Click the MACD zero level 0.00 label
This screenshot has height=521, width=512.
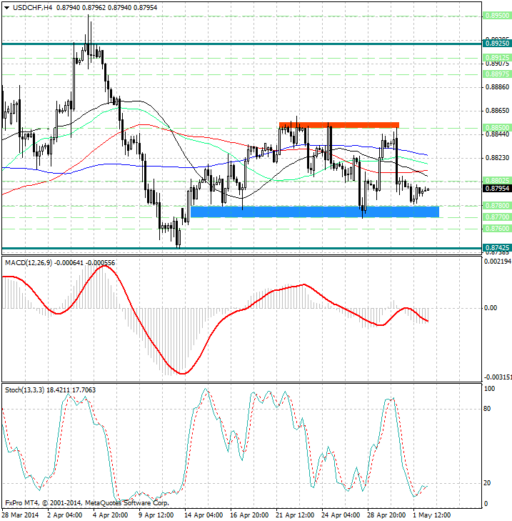[x=491, y=308]
